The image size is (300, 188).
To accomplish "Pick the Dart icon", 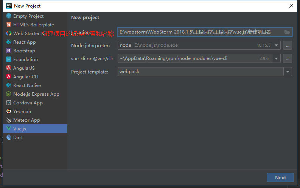I will (x=9, y=137).
